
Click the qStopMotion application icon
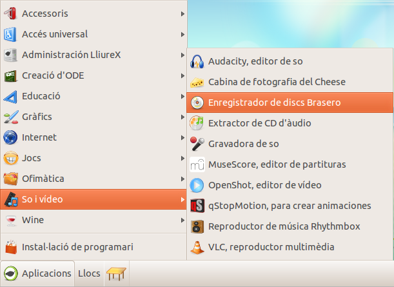point(197,206)
